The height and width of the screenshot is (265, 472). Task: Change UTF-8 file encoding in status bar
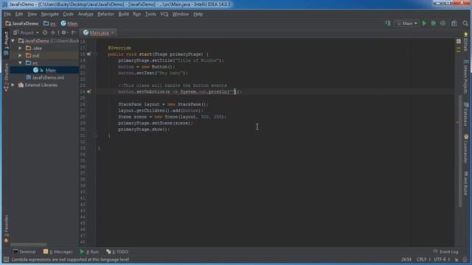point(442,259)
